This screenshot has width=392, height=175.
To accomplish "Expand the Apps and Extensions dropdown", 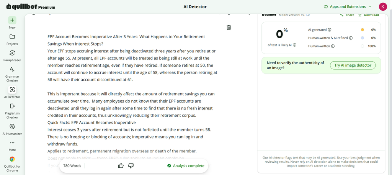I will click(x=348, y=7).
